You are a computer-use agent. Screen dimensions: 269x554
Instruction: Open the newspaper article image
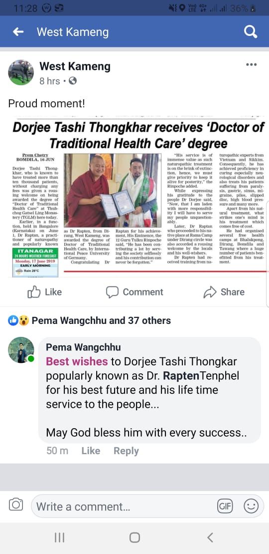[x=138, y=196]
